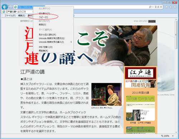The image size is (179, 139).
Task: Stop loading with the X icon
Action: coord(161,7)
